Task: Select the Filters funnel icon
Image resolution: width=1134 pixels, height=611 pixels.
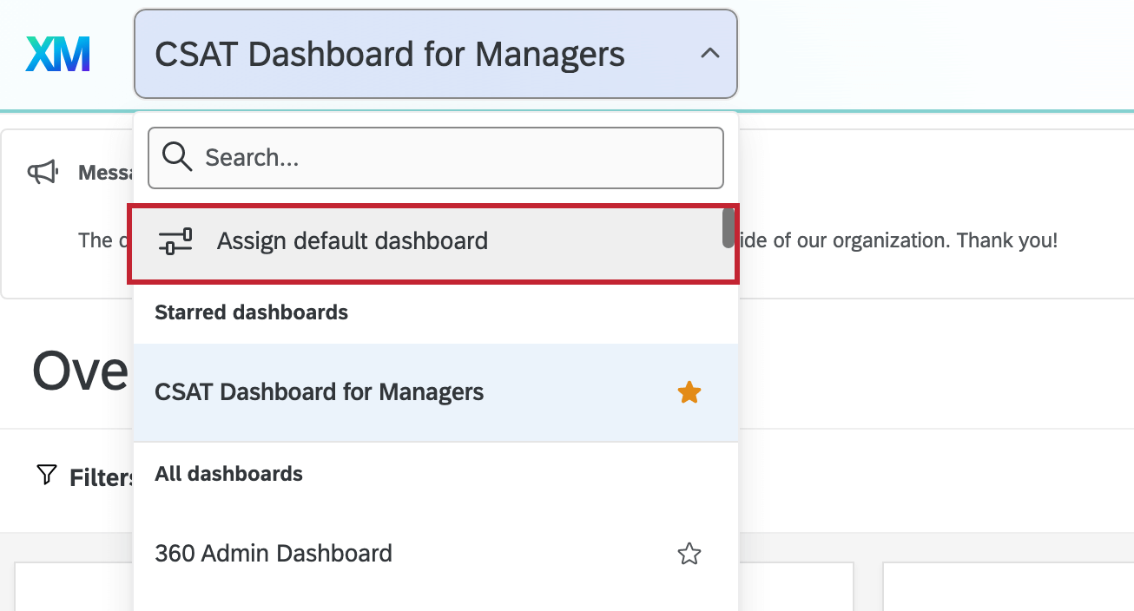Action: pos(44,475)
